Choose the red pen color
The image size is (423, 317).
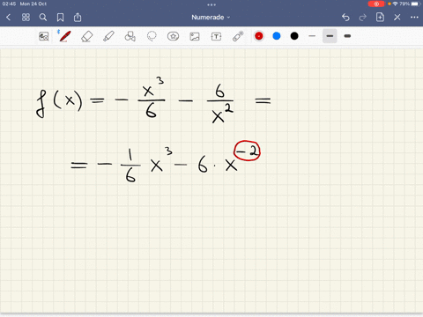click(x=259, y=36)
